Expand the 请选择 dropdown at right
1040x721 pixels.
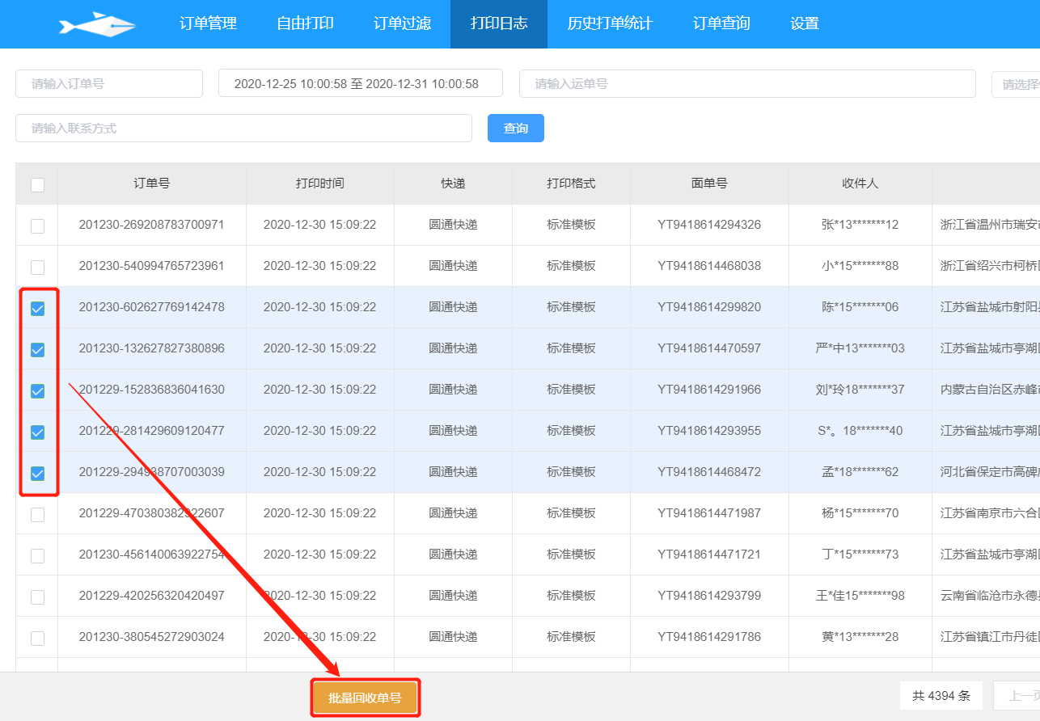click(1017, 84)
